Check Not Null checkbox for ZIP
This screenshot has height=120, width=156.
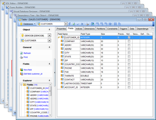point(129,61)
